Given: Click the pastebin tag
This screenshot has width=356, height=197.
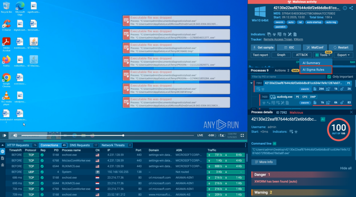Looking at the screenshot, I should pyautogui.click(x=281, y=27).
